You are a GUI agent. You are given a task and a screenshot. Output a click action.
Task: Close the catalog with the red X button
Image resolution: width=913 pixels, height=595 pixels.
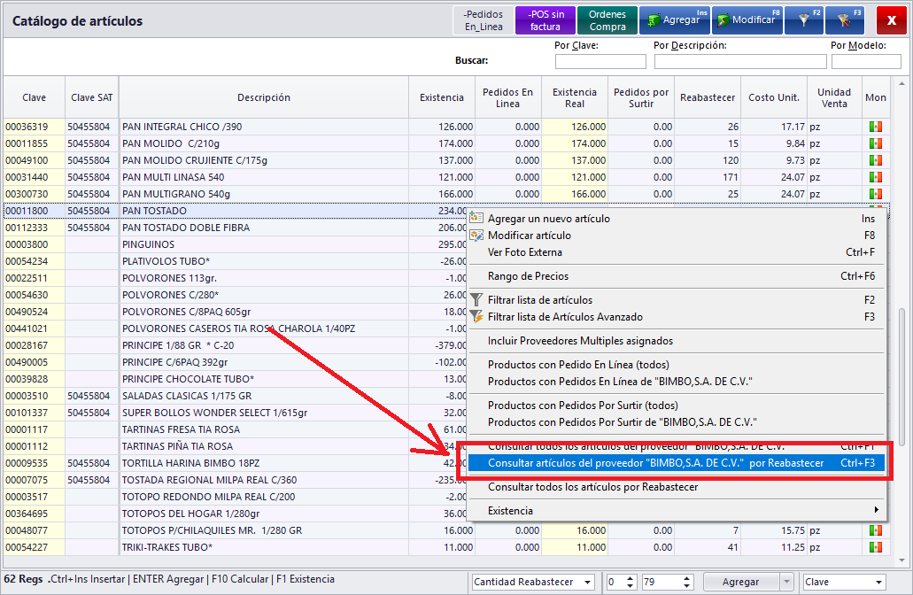(x=891, y=19)
